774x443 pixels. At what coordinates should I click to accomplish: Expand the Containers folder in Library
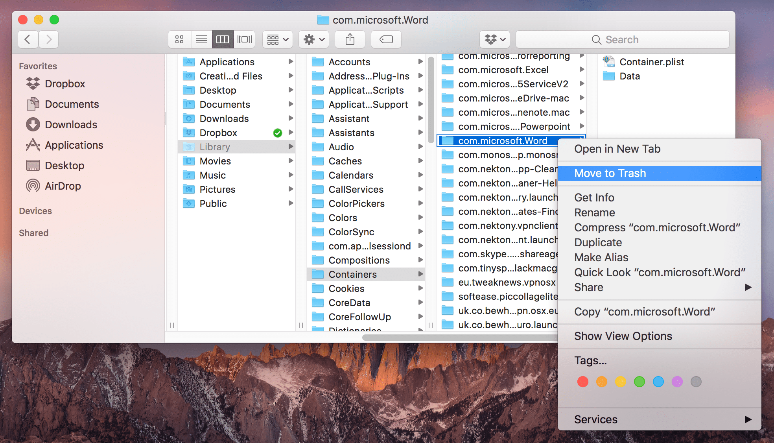point(423,274)
